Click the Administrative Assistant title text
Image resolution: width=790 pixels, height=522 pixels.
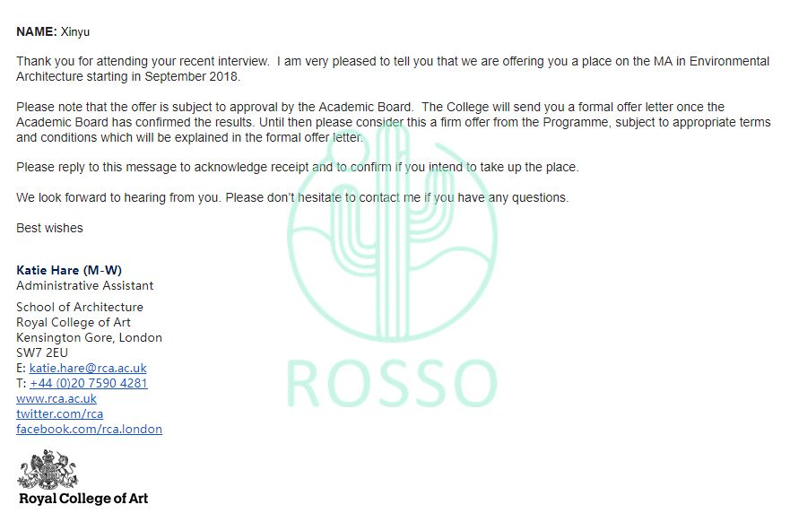[84, 286]
